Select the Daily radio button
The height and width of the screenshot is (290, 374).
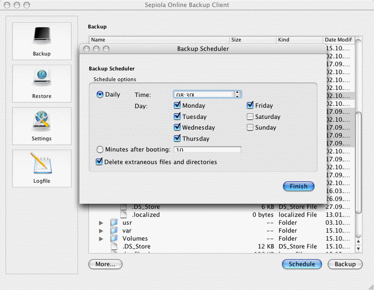tap(100, 94)
